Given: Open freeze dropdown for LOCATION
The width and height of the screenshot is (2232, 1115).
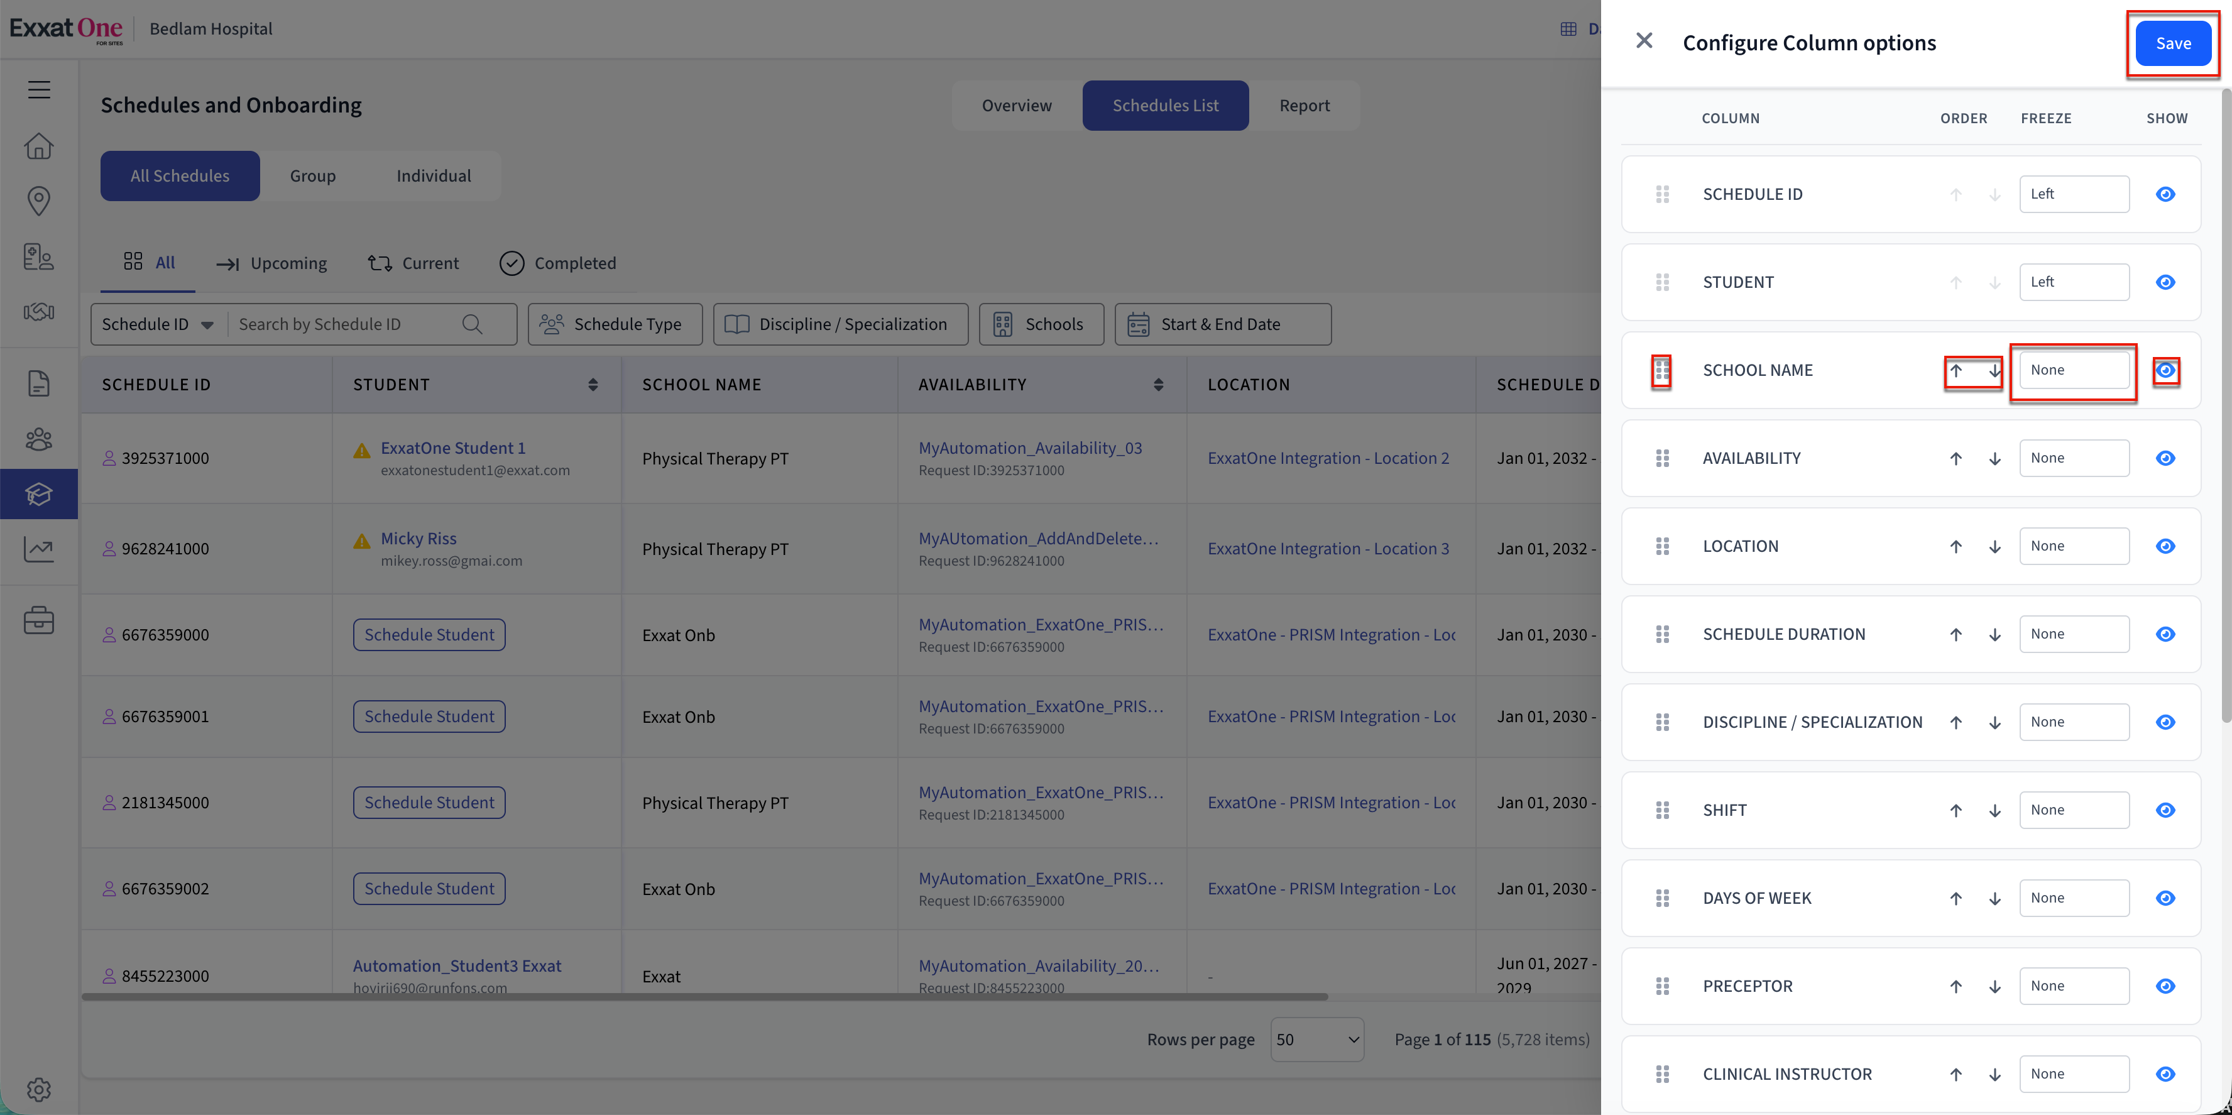Looking at the screenshot, I should click(2074, 546).
